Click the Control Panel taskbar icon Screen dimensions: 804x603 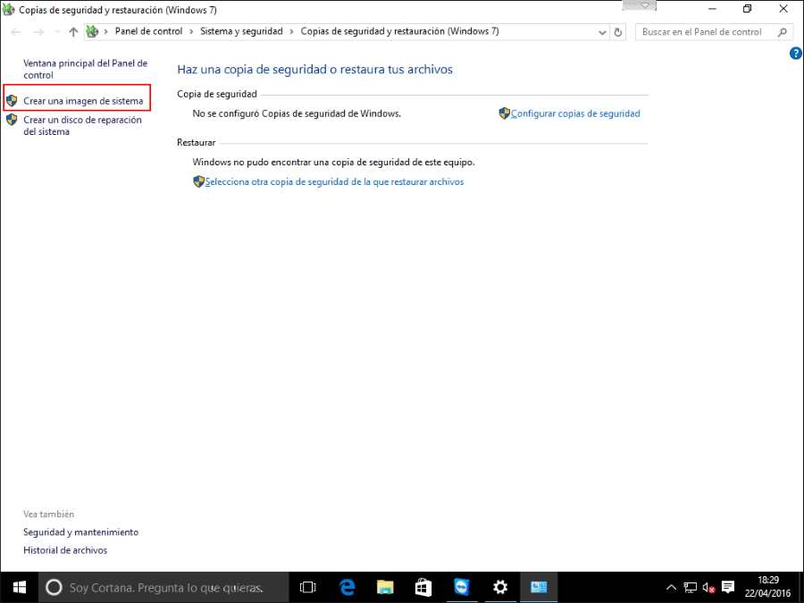(x=539, y=587)
